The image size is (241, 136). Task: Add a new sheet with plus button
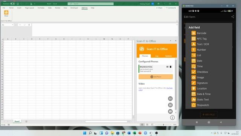[x=26, y=122]
